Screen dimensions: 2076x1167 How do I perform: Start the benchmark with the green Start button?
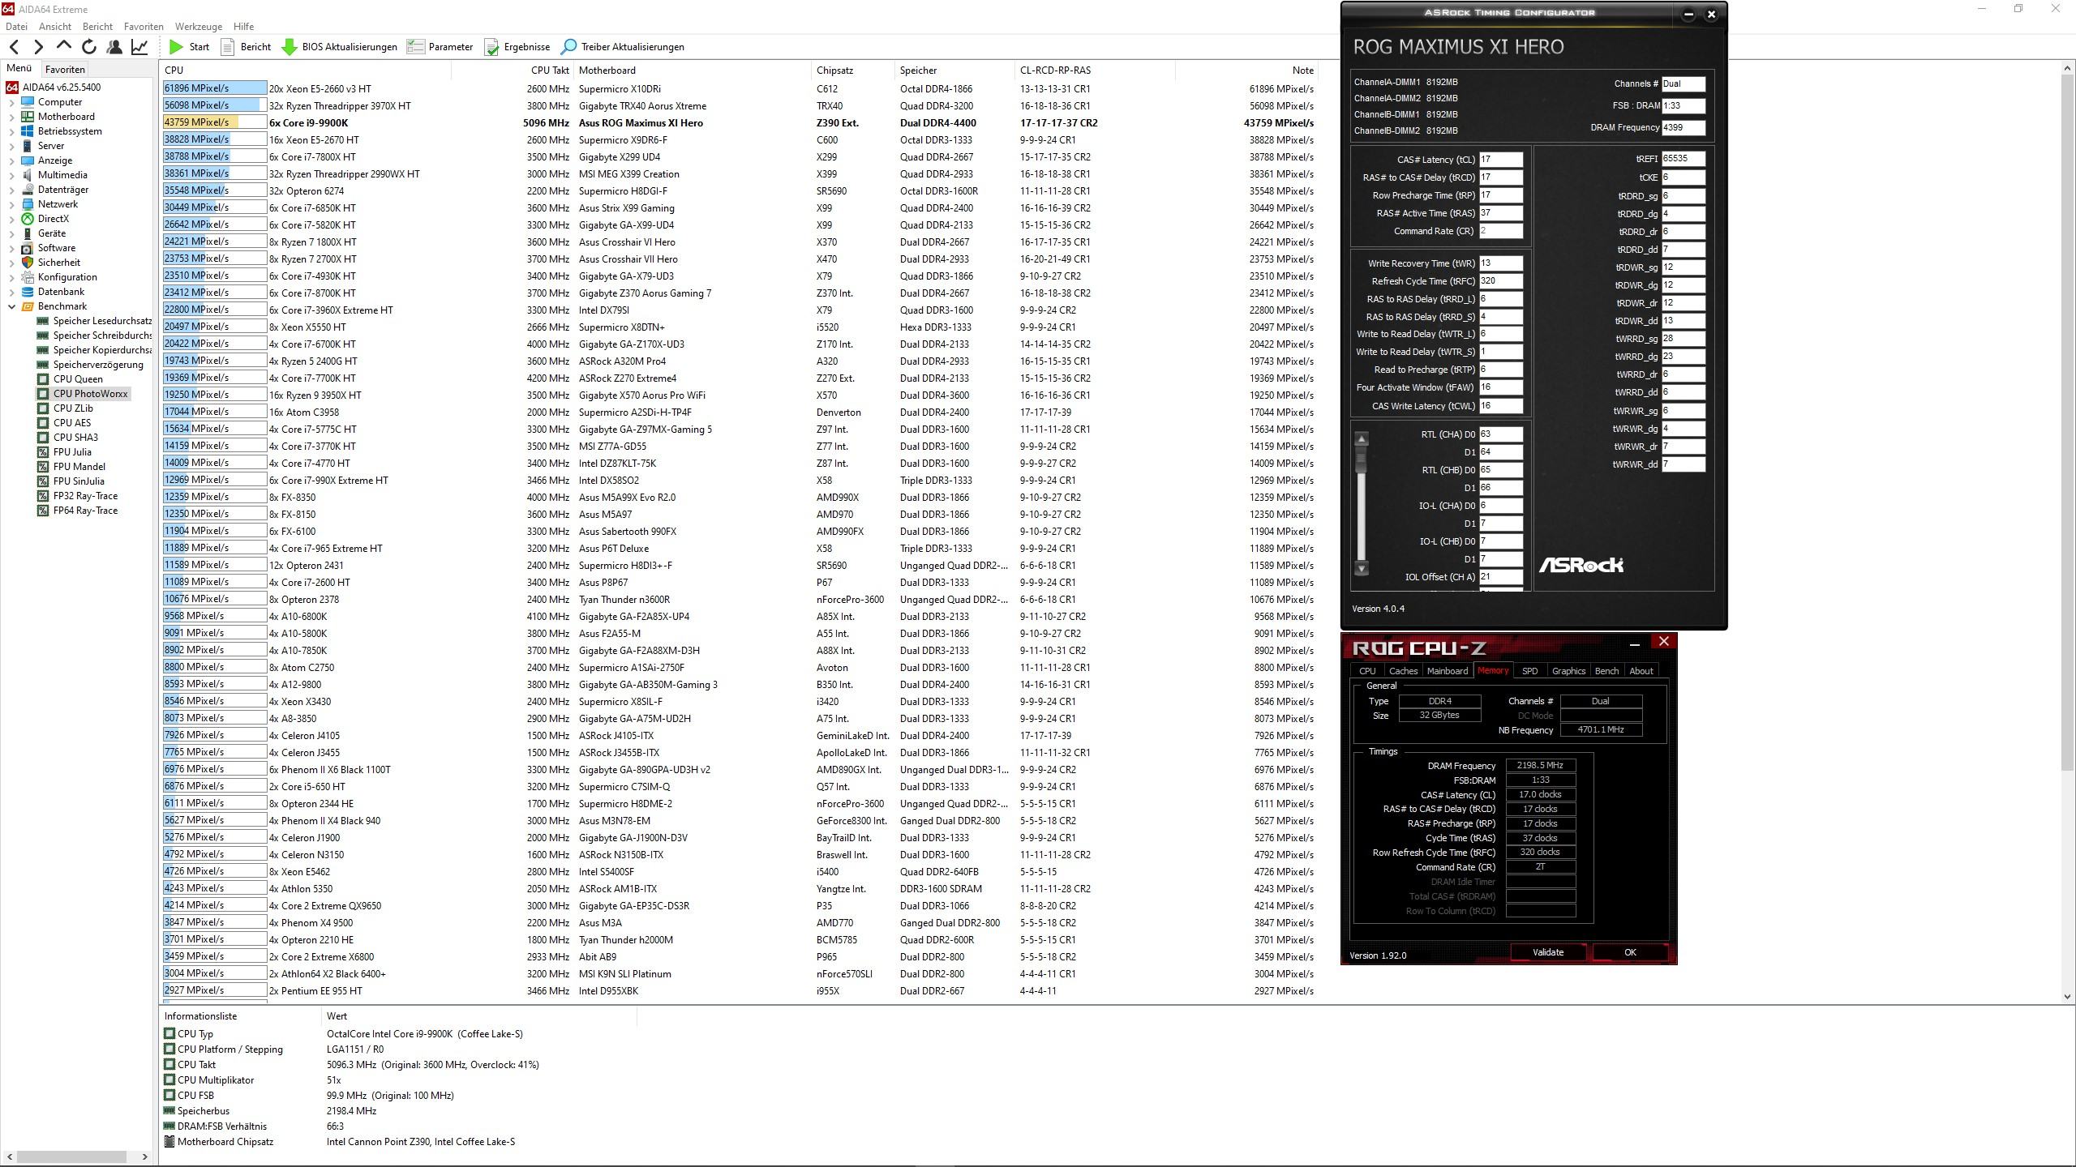pos(189,47)
